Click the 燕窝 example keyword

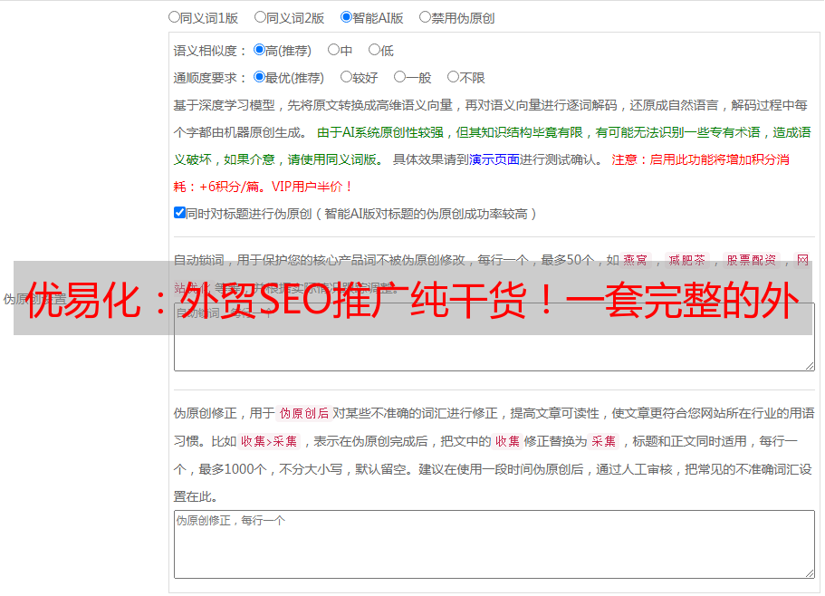click(635, 260)
